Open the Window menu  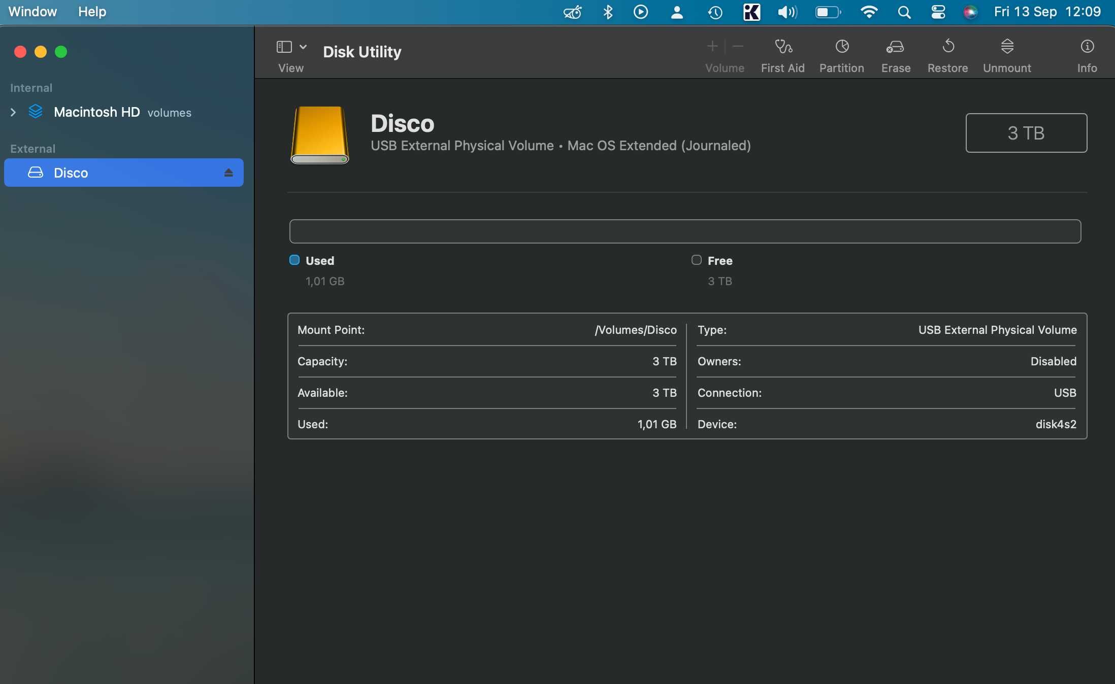[32, 12]
